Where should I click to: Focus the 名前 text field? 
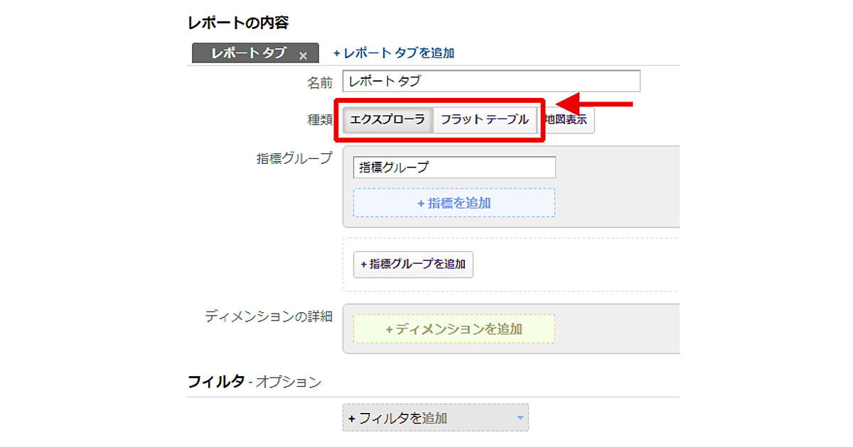[490, 81]
